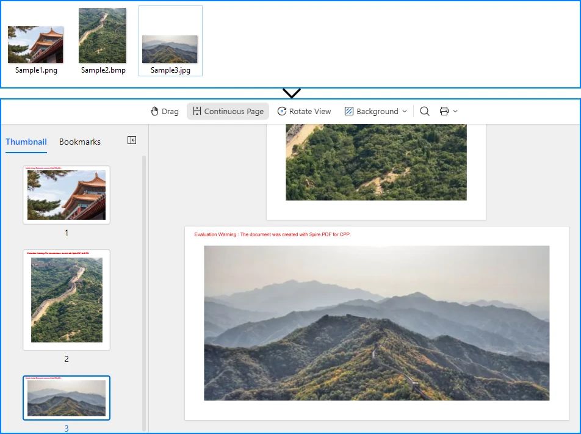Toggle Continuous Page viewing mode
This screenshot has width=581, height=434.
coord(228,111)
